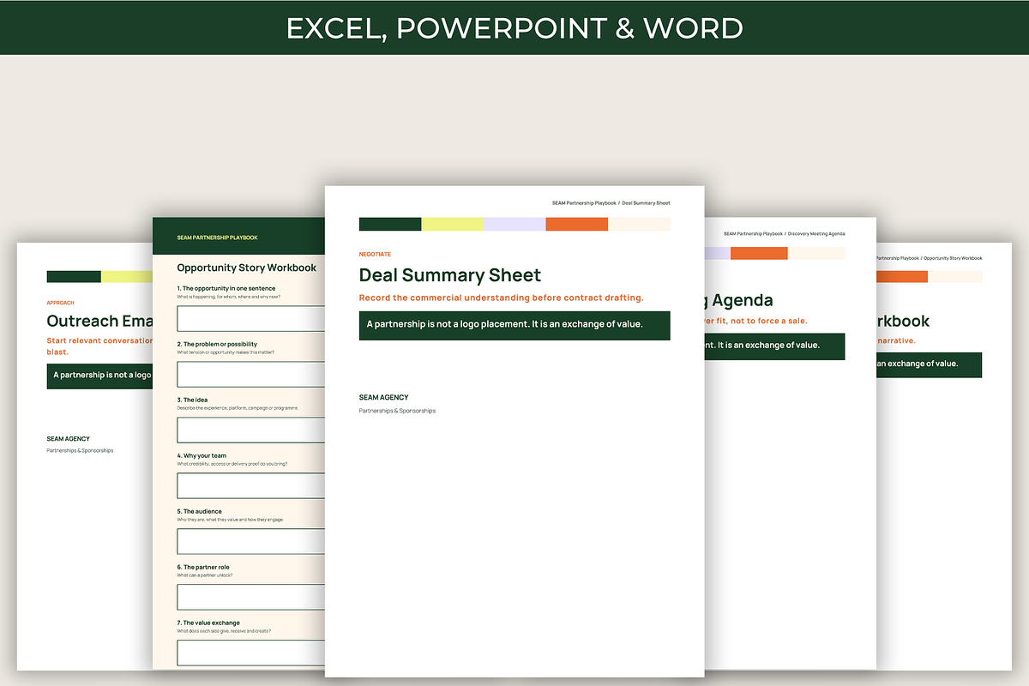
Task: Click the 'an exchange of value.' banner on far-right page
Action: [x=929, y=364]
